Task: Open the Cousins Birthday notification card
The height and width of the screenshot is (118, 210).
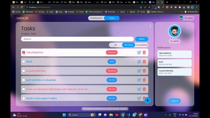Action: (175, 72)
